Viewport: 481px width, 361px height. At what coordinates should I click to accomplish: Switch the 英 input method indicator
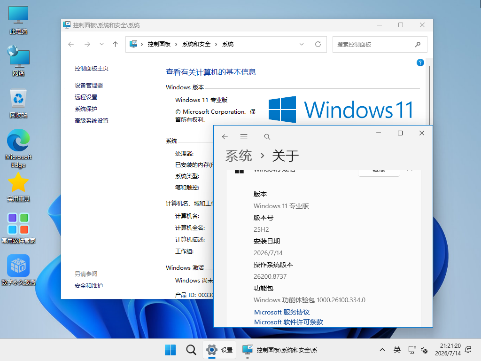(x=397, y=350)
